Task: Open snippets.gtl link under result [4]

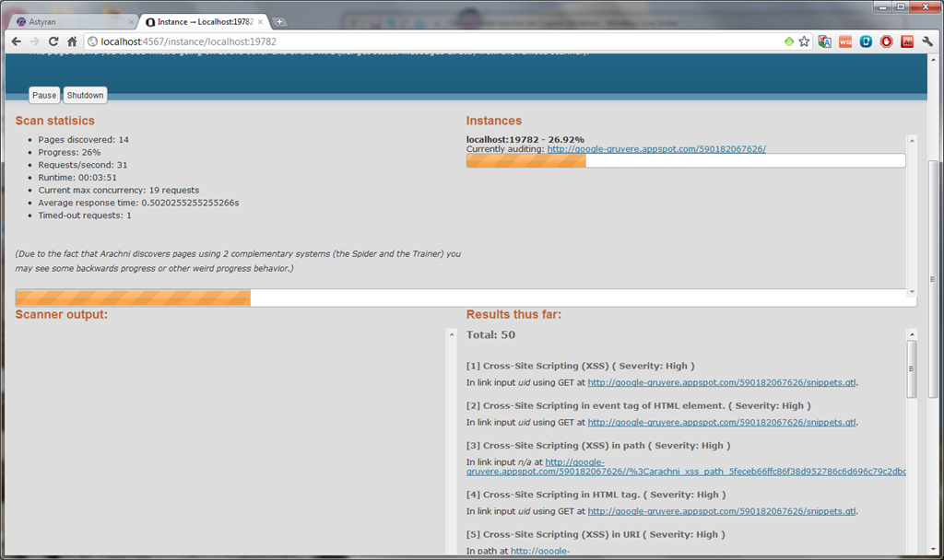Action: [x=721, y=511]
